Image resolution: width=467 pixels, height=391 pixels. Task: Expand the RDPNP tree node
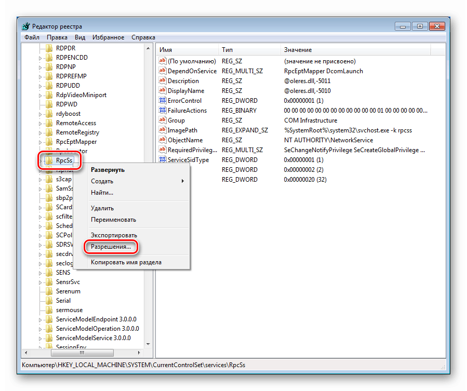pos(40,68)
